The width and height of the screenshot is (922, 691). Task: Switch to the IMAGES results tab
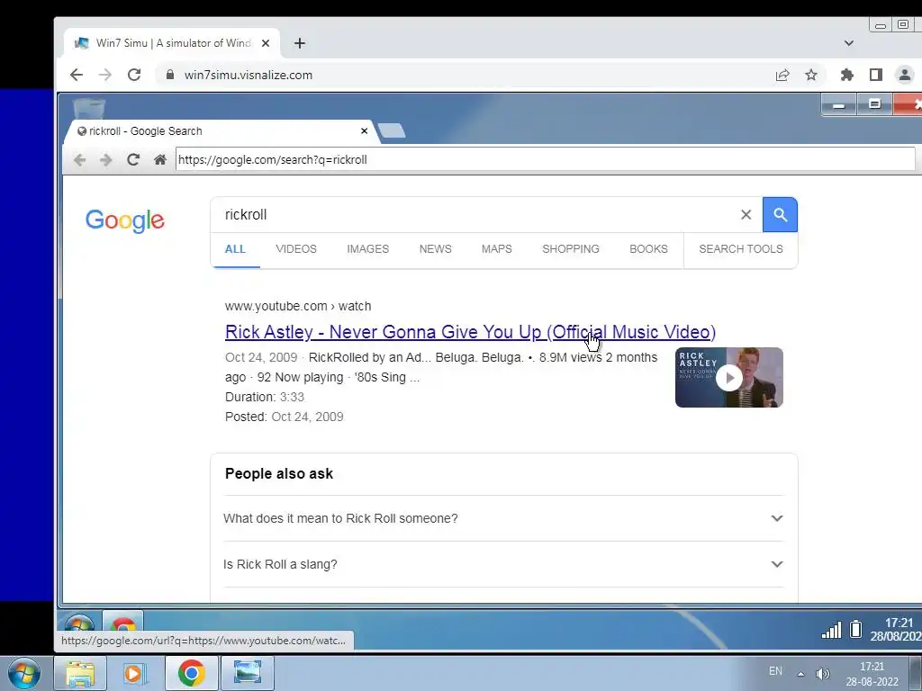point(367,249)
